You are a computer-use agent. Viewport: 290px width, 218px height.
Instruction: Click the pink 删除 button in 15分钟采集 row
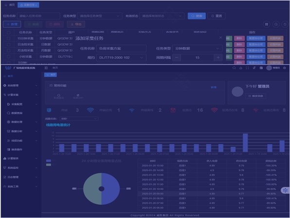coord(239,38)
